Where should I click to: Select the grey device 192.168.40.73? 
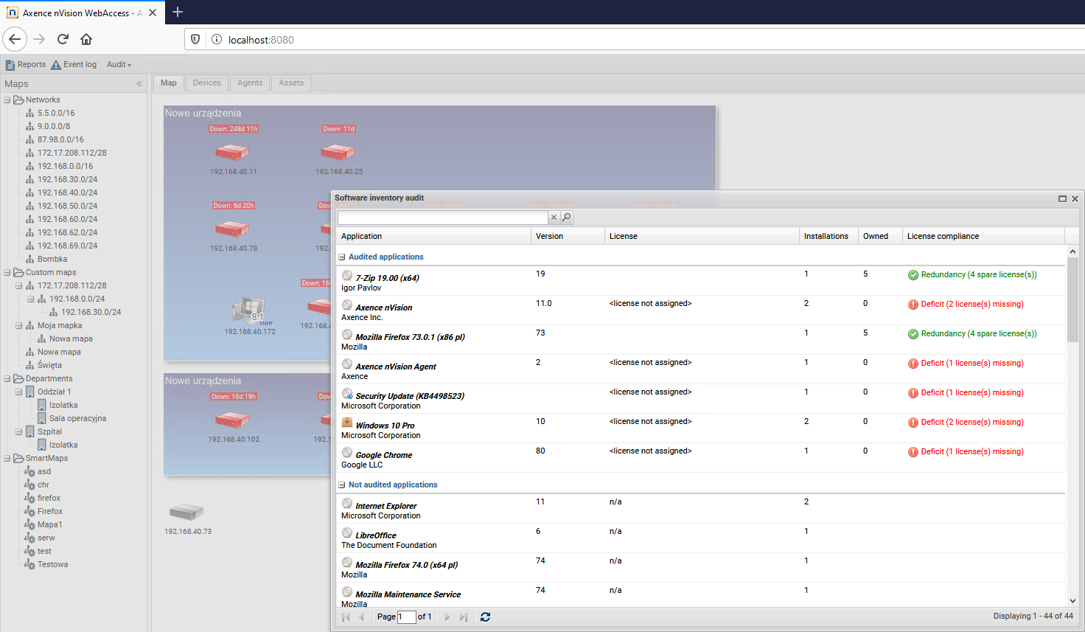pyautogui.click(x=186, y=512)
